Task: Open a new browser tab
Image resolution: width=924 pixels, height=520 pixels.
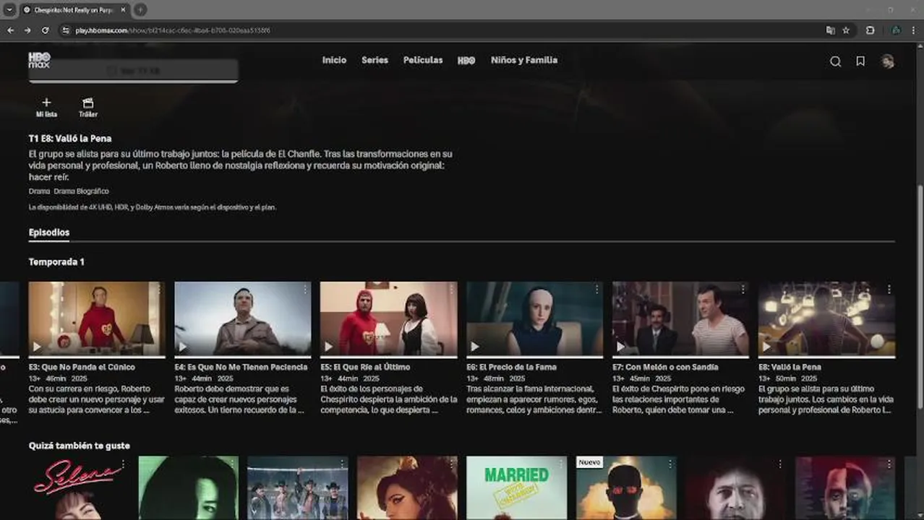Action: click(x=140, y=10)
